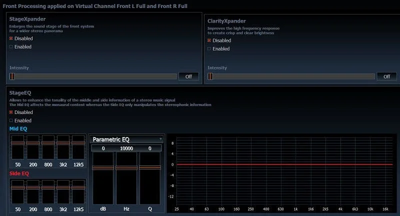This screenshot has width=400, height=216.
Task: Click the StageXpander title
Action: pyautogui.click(x=27, y=19)
